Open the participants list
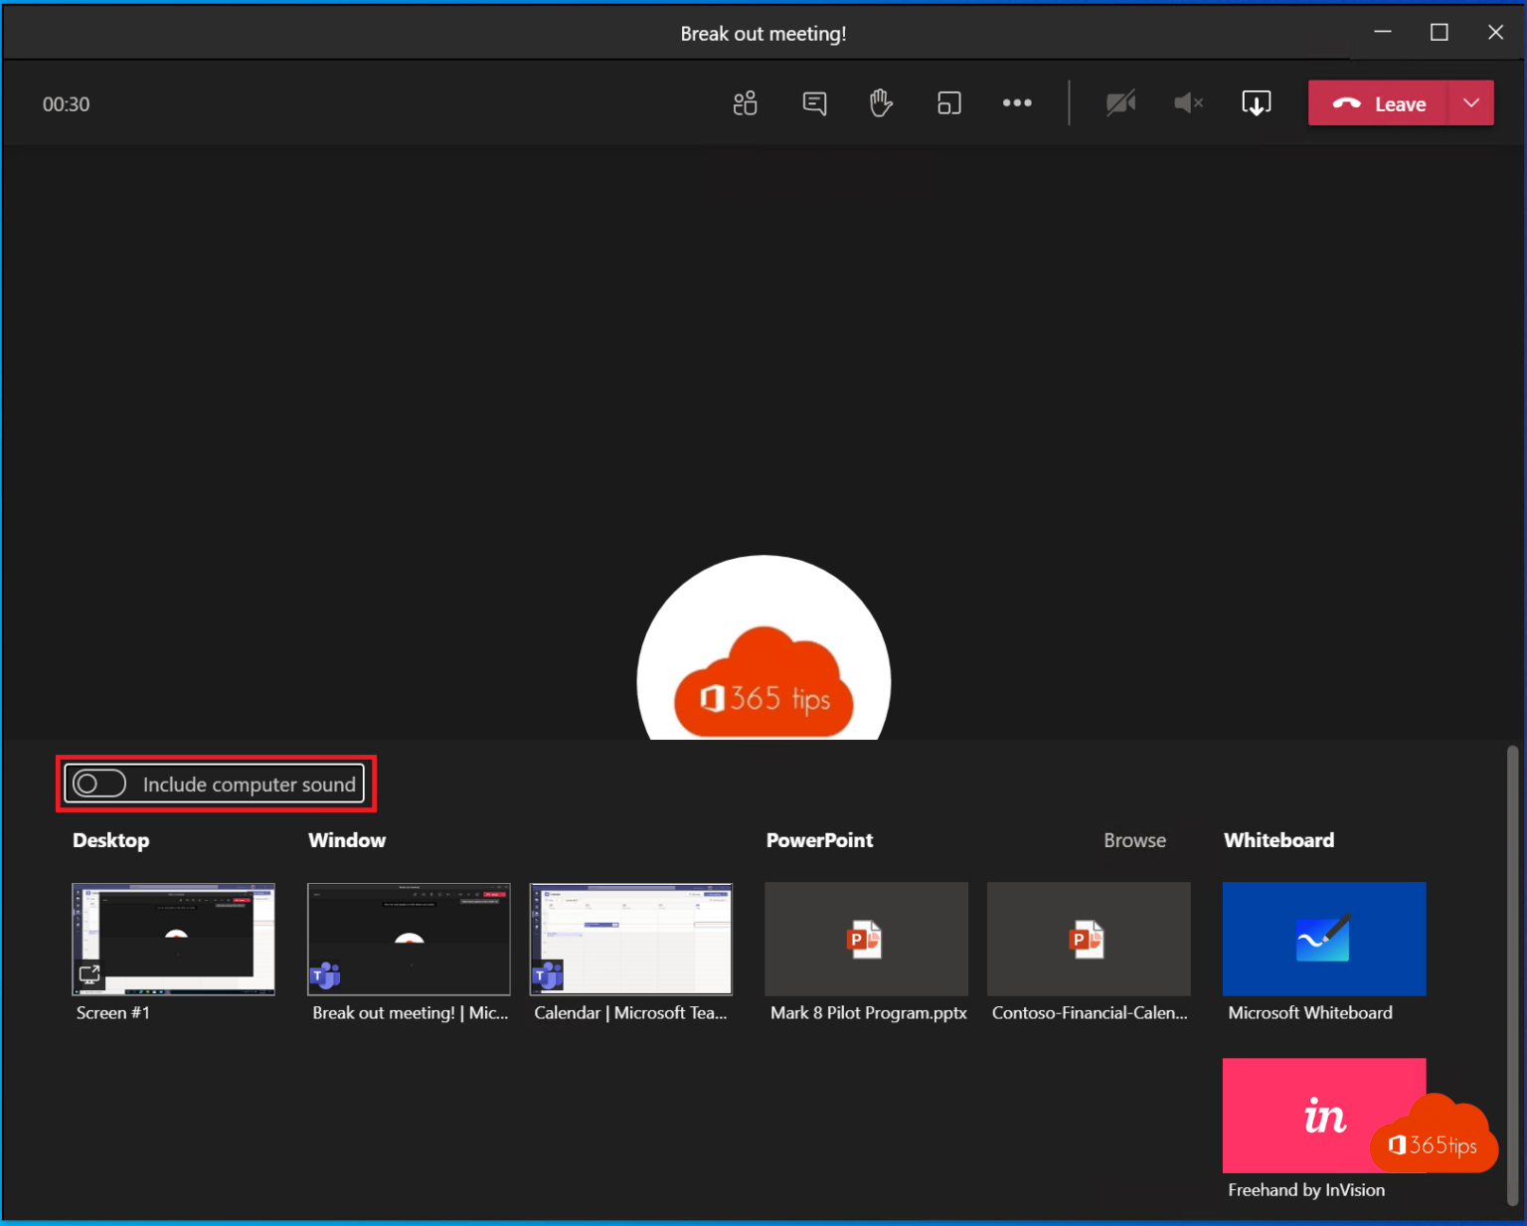The width and height of the screenshot is (1527, 1226). (x=745, y=102)
